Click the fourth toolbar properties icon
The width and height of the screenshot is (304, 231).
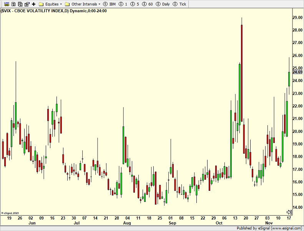click(x=27, y=4)
